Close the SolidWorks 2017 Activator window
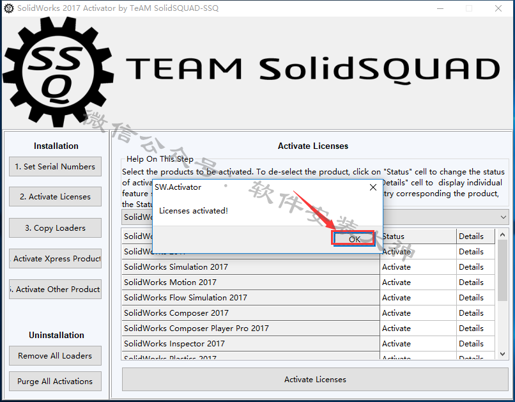The width and height of the screenshot is (515, 402). [x=498, y=8]
